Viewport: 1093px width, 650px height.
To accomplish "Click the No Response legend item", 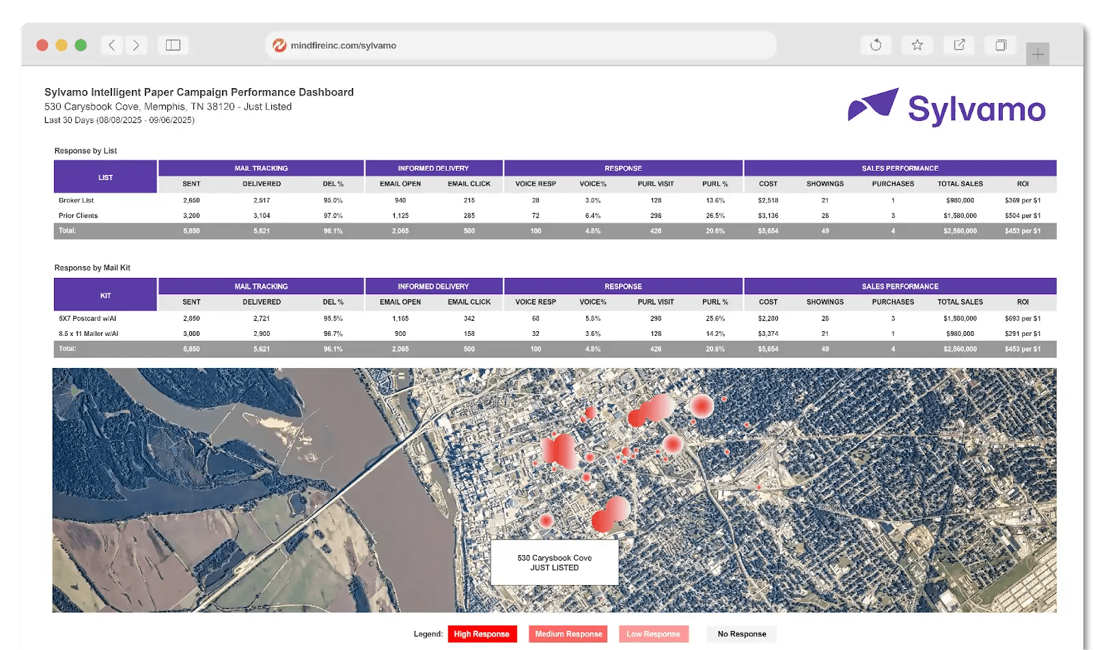I will [741, 634].
